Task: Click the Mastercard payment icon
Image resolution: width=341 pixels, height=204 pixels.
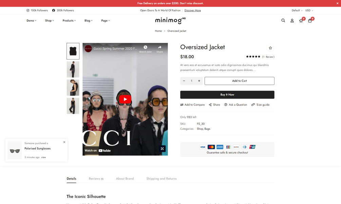Action: [x=211, y=147]
